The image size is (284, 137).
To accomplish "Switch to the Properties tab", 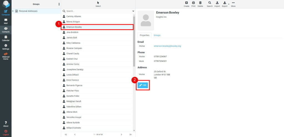I will [x=144, y=35].
